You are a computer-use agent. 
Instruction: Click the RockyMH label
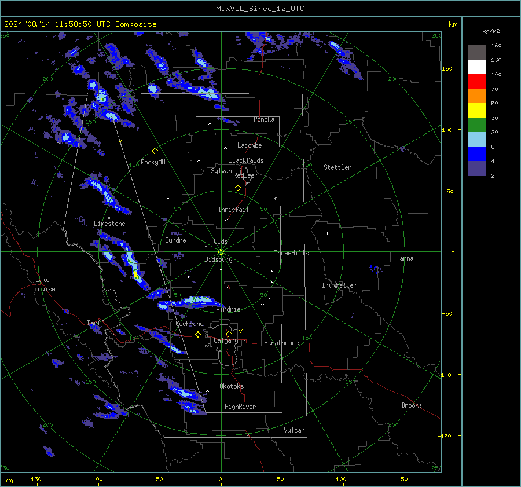click(153, 162)
